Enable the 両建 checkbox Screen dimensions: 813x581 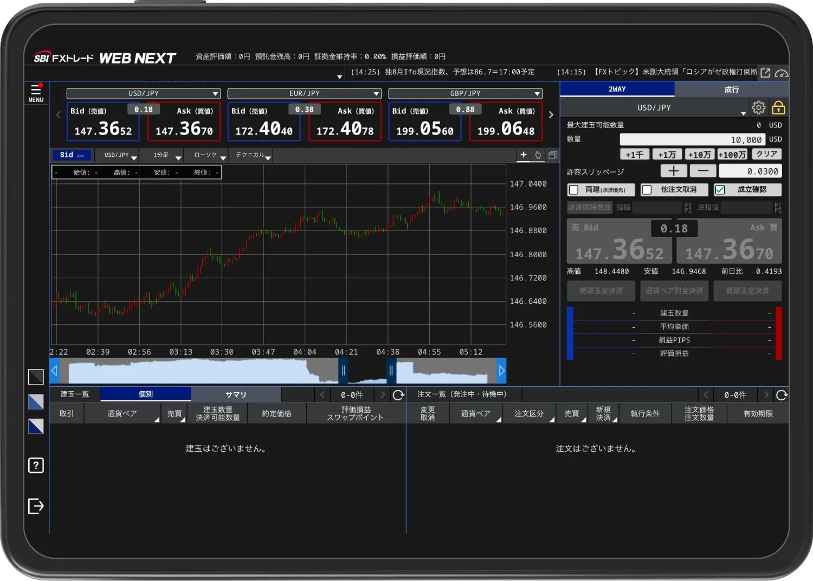pyautogui.click(x=573, y=190)
